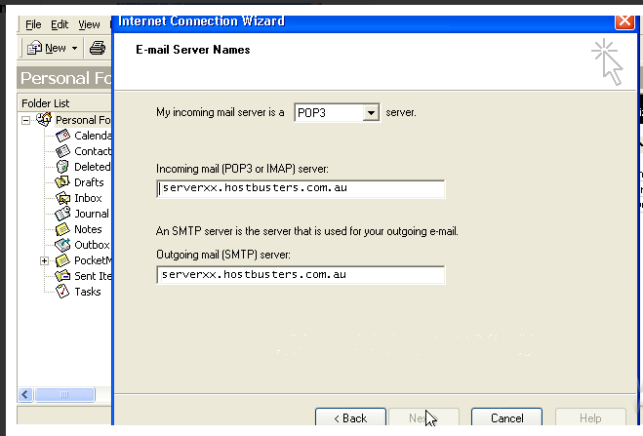This screenshot has width=643, height=436.
Task: Open the Journal folder icon
Action: click(62, 214)
